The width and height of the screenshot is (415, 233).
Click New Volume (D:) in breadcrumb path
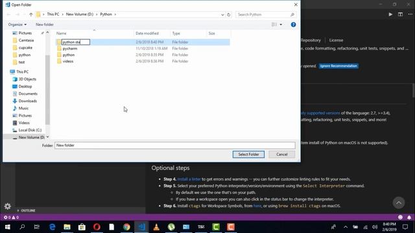coord(80,14)
